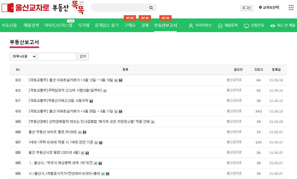Open post 주택임대차 신고제 시행
Viewport: 297px width, 179px height.
click(65, 90)
